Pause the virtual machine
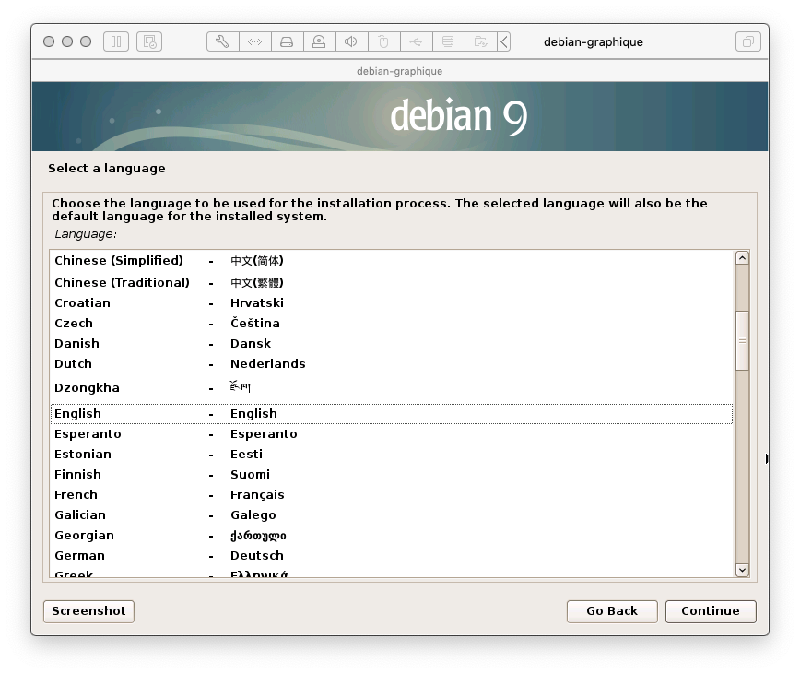This screenshot has width=800, height=674. tap(116, 41)
